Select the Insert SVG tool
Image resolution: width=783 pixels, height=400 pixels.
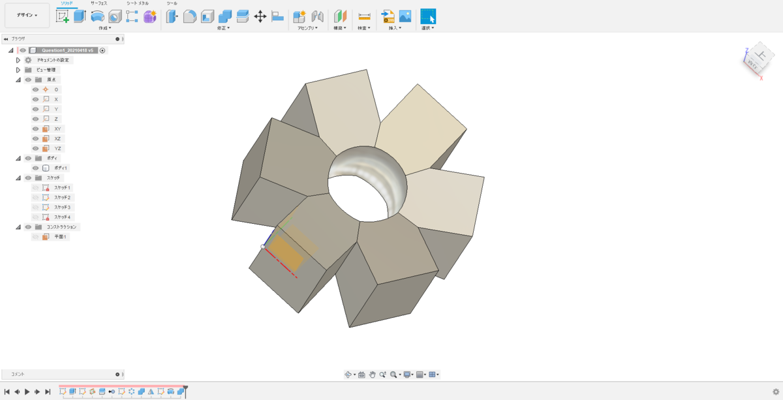(x=388, y=16)
